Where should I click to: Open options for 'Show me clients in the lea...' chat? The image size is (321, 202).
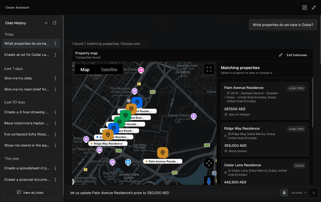[x=55, y=145]
